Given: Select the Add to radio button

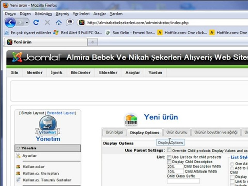Looking at the screenshot, I should coord(232,168).
